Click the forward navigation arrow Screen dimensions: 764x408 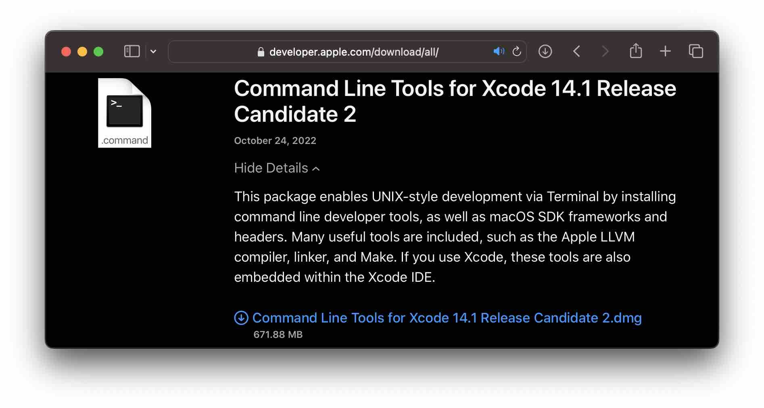click(x=605, y=51)
